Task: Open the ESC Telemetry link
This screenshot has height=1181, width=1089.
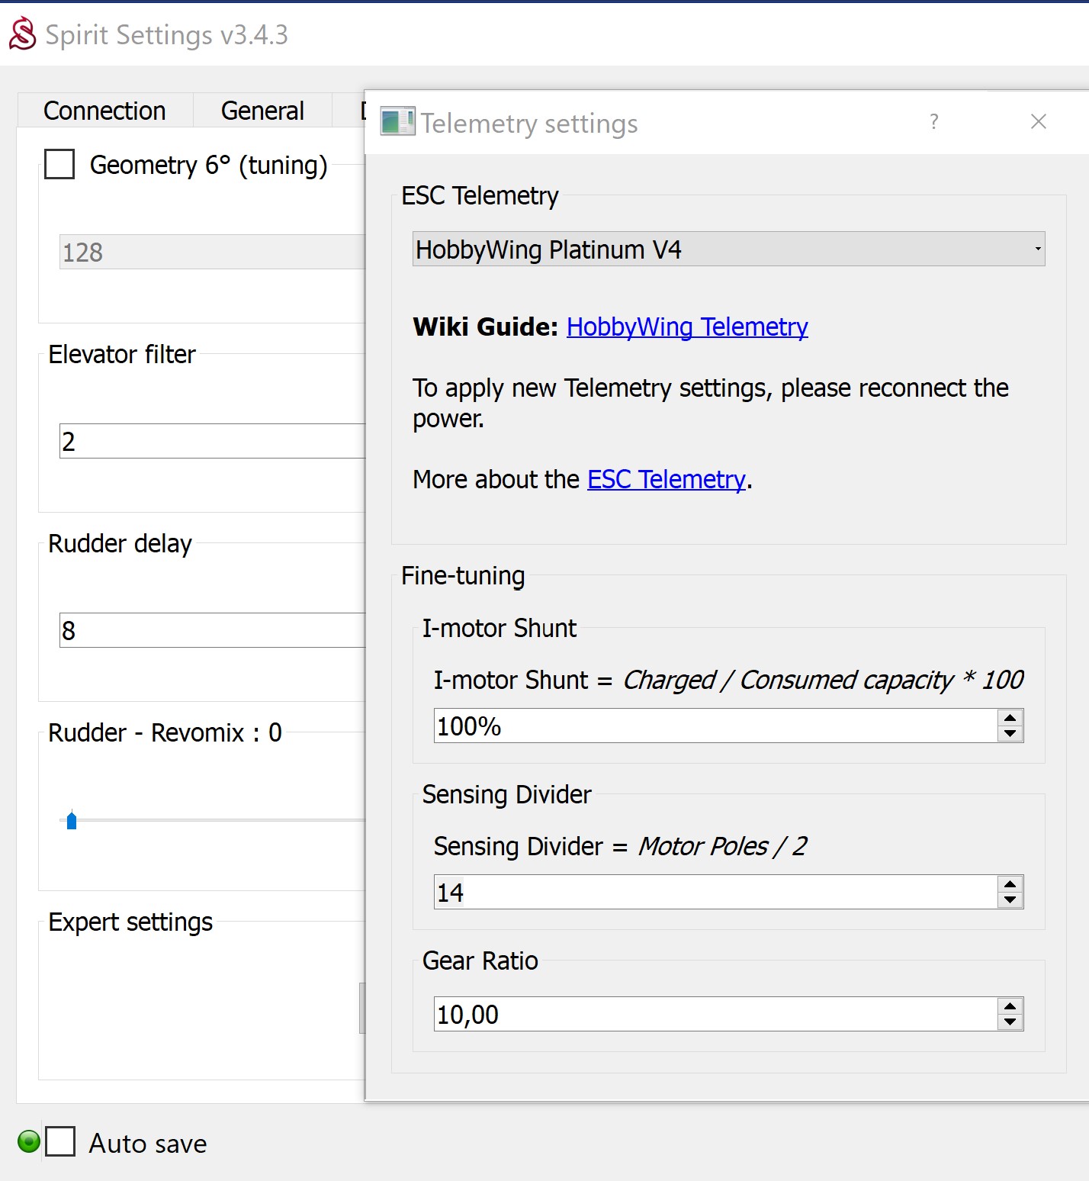Action: [666, 479]
